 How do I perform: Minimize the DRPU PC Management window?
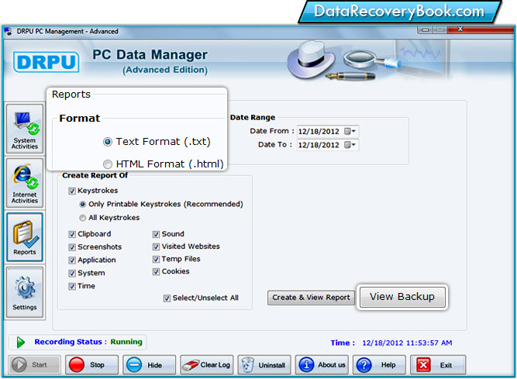pyautogui.click(x=426, y=29)
